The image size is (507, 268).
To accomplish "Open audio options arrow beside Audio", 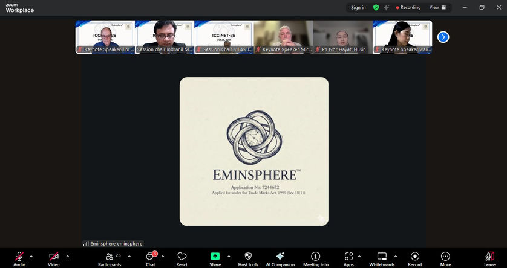I will click(31, 257).
